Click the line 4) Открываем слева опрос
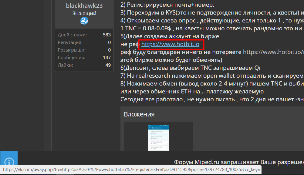 pos(212,21)
